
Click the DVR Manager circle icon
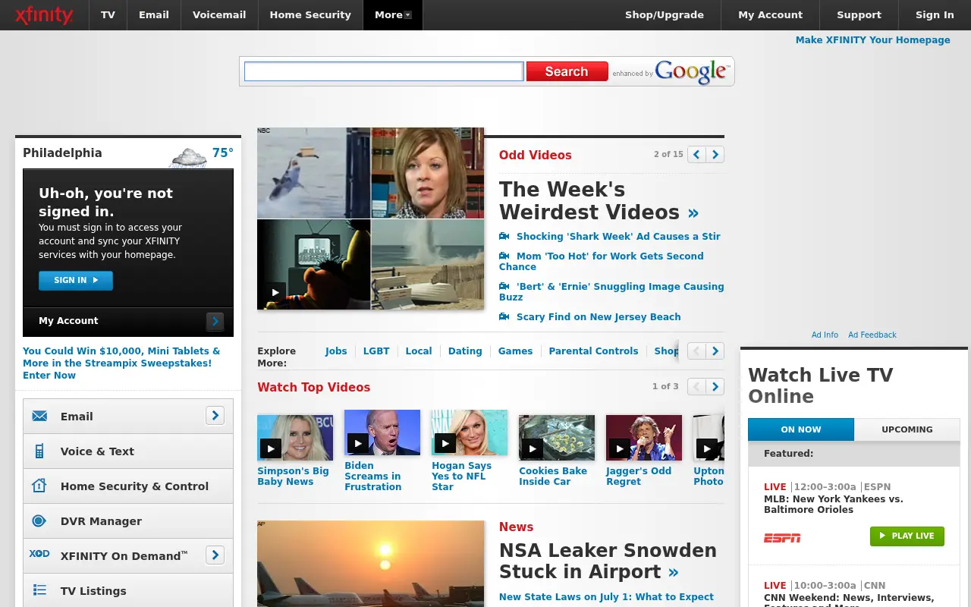click(39, 521)
